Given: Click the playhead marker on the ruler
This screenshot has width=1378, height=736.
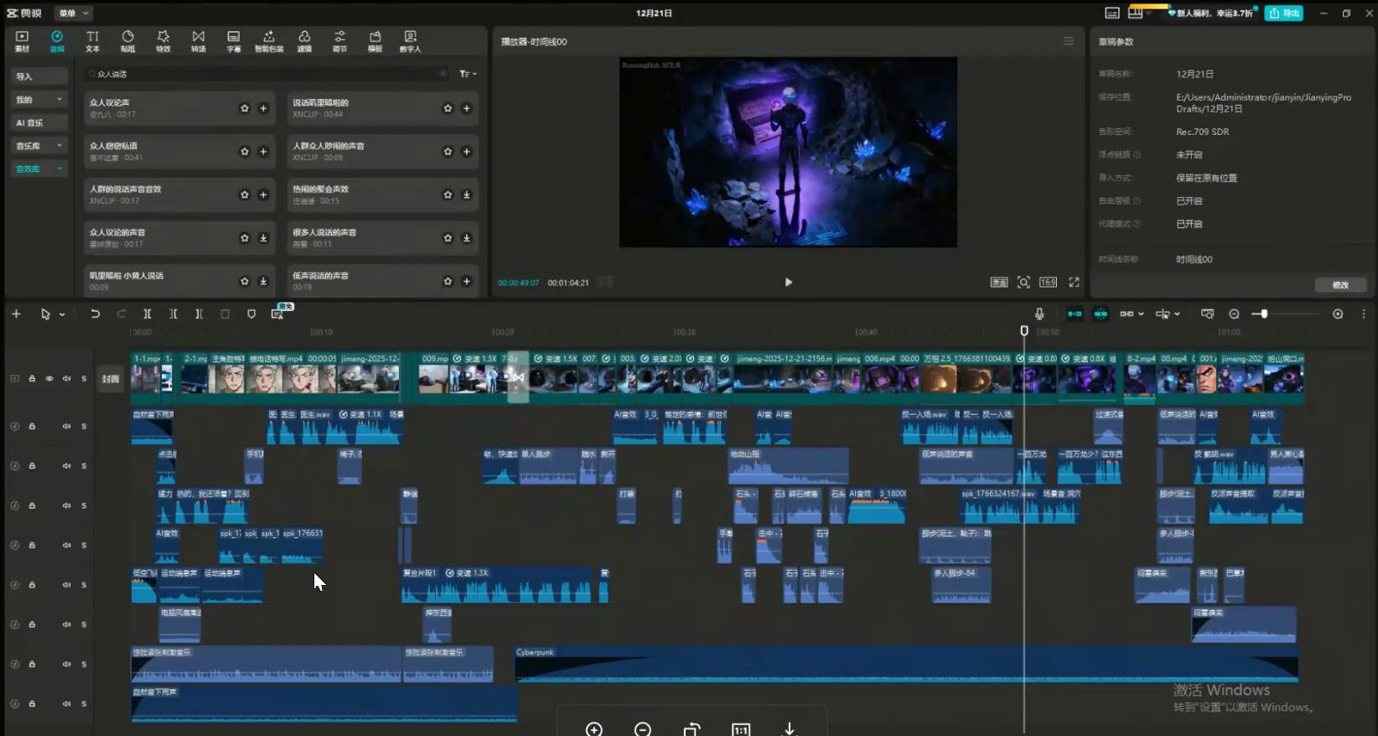Looking at the screenshot, I should [1024, 331].
